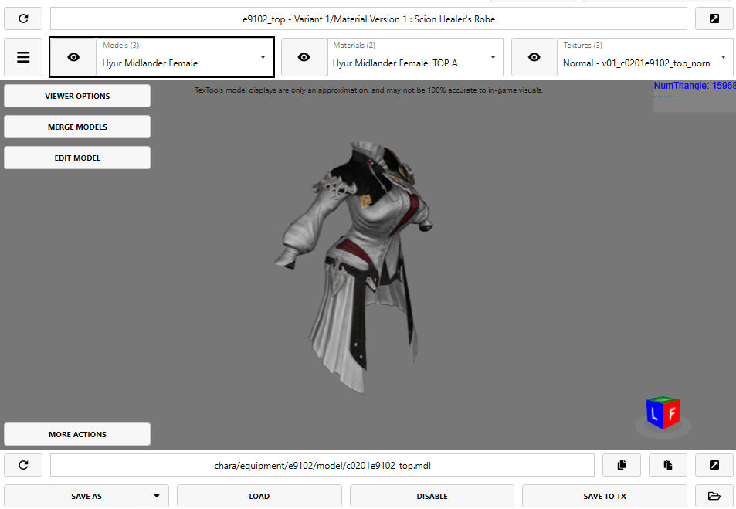Click the TexTools approximation disclaimer text
736x509 pixels.
click(368, 90)
